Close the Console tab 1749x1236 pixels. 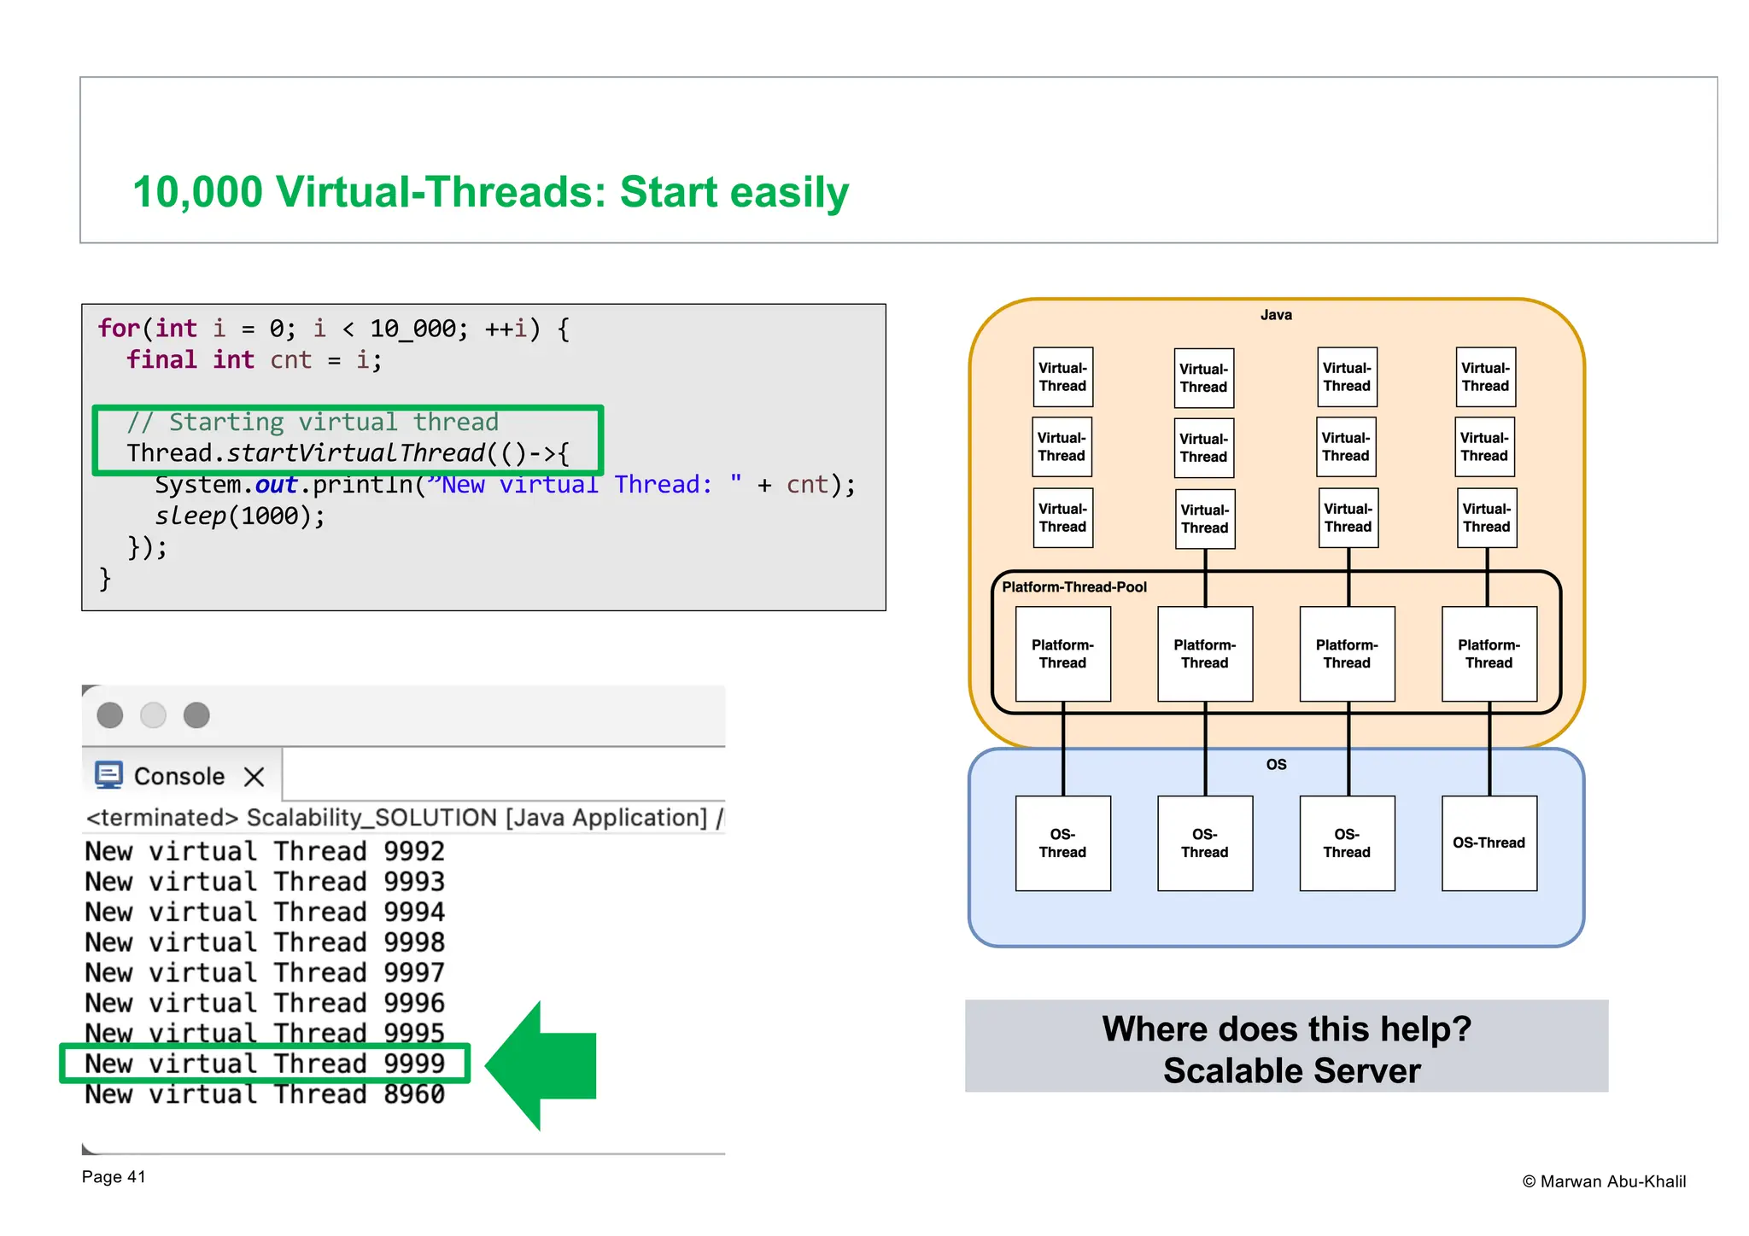click(x=254, y=777)
